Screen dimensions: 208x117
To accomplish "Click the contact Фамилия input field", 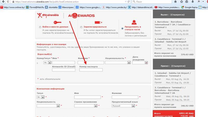I will pos(125,97).
